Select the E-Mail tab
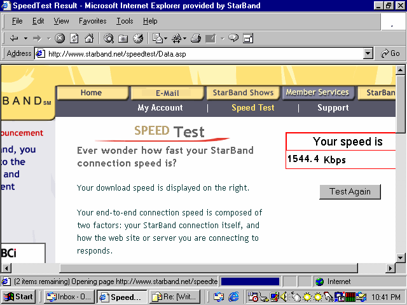This screenshot has height=305, width=407. (167, 93)
